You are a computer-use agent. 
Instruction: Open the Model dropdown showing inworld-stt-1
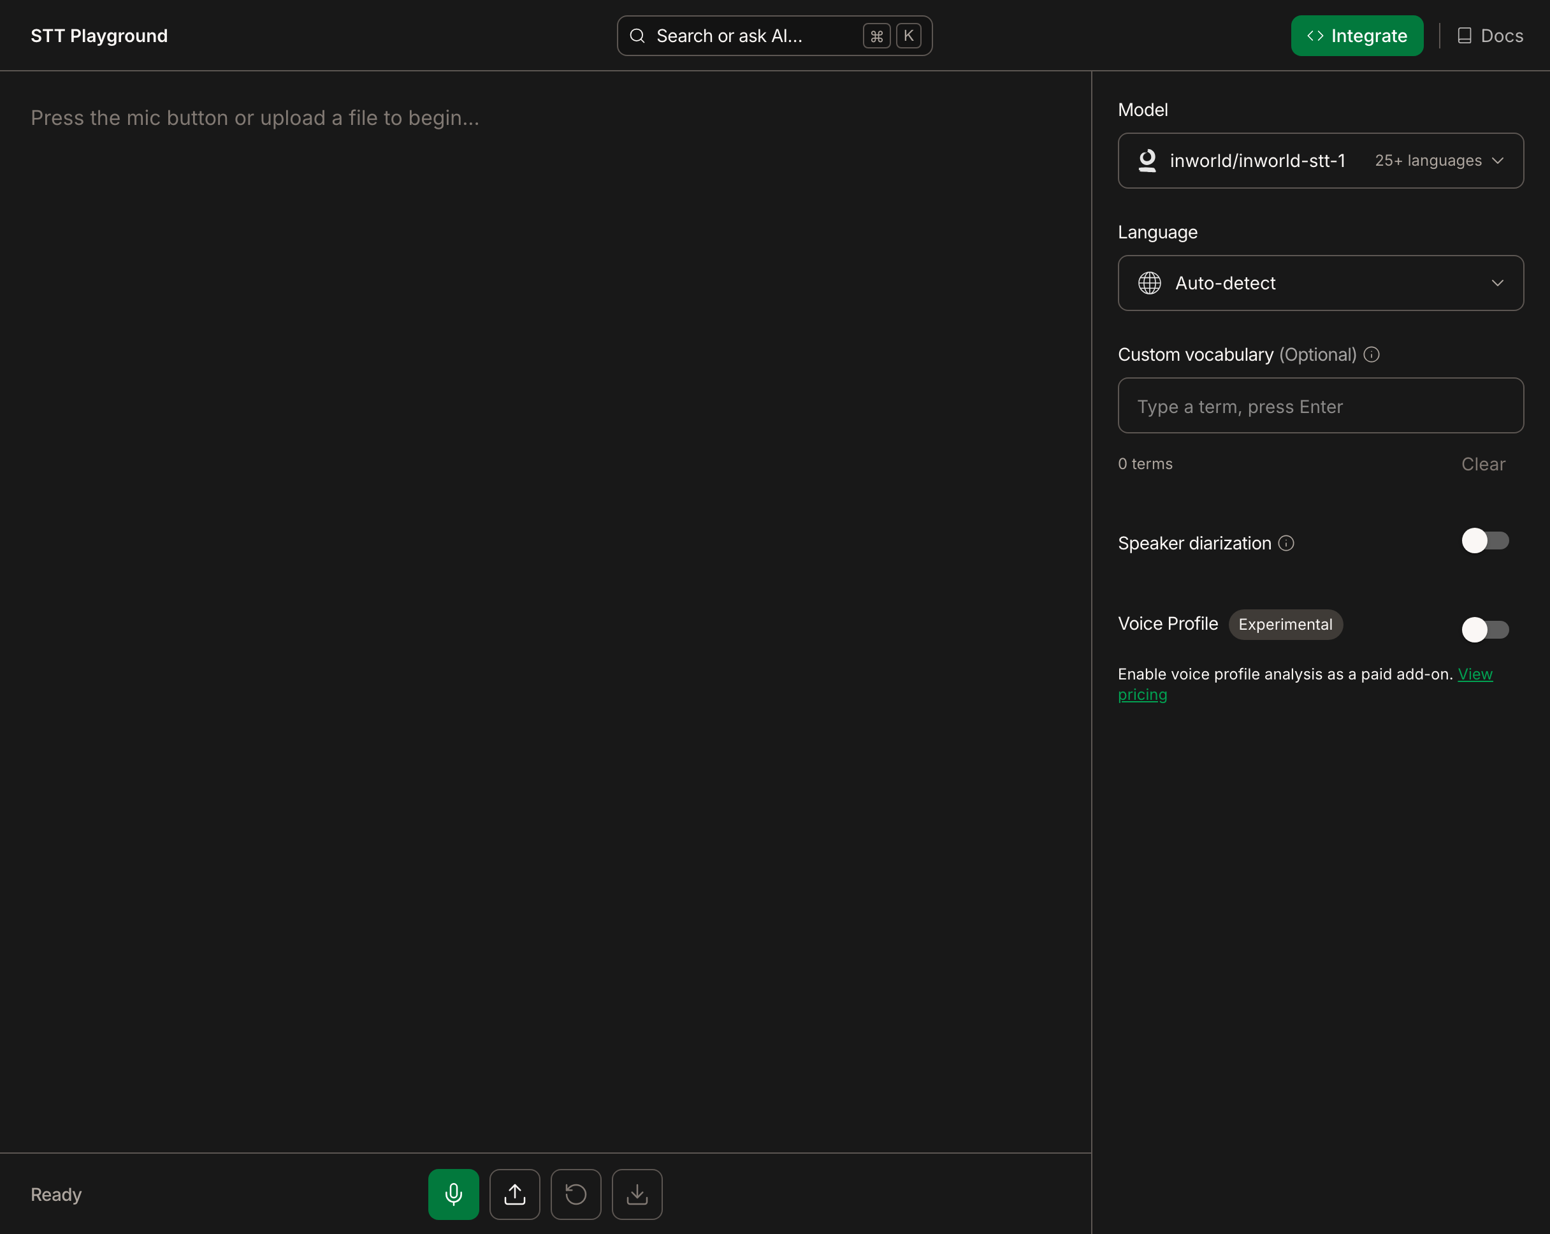tap(1321, 161)
